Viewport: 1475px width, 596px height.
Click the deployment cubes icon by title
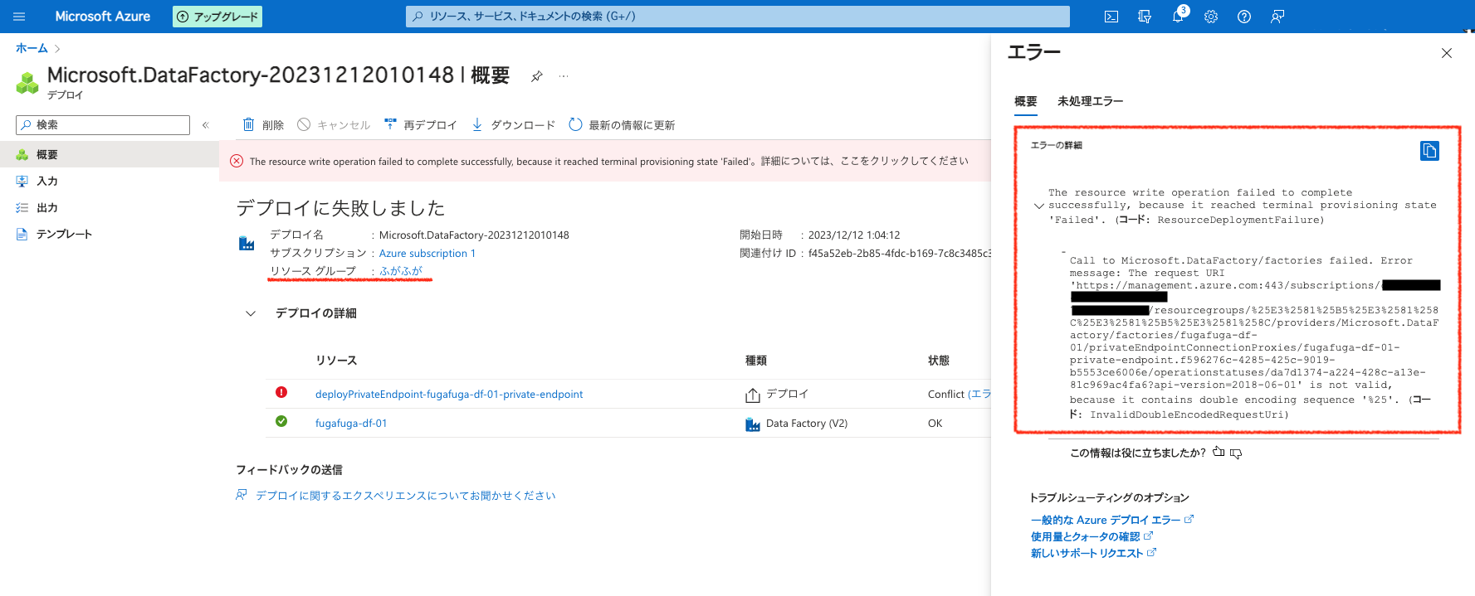(27, 83)
